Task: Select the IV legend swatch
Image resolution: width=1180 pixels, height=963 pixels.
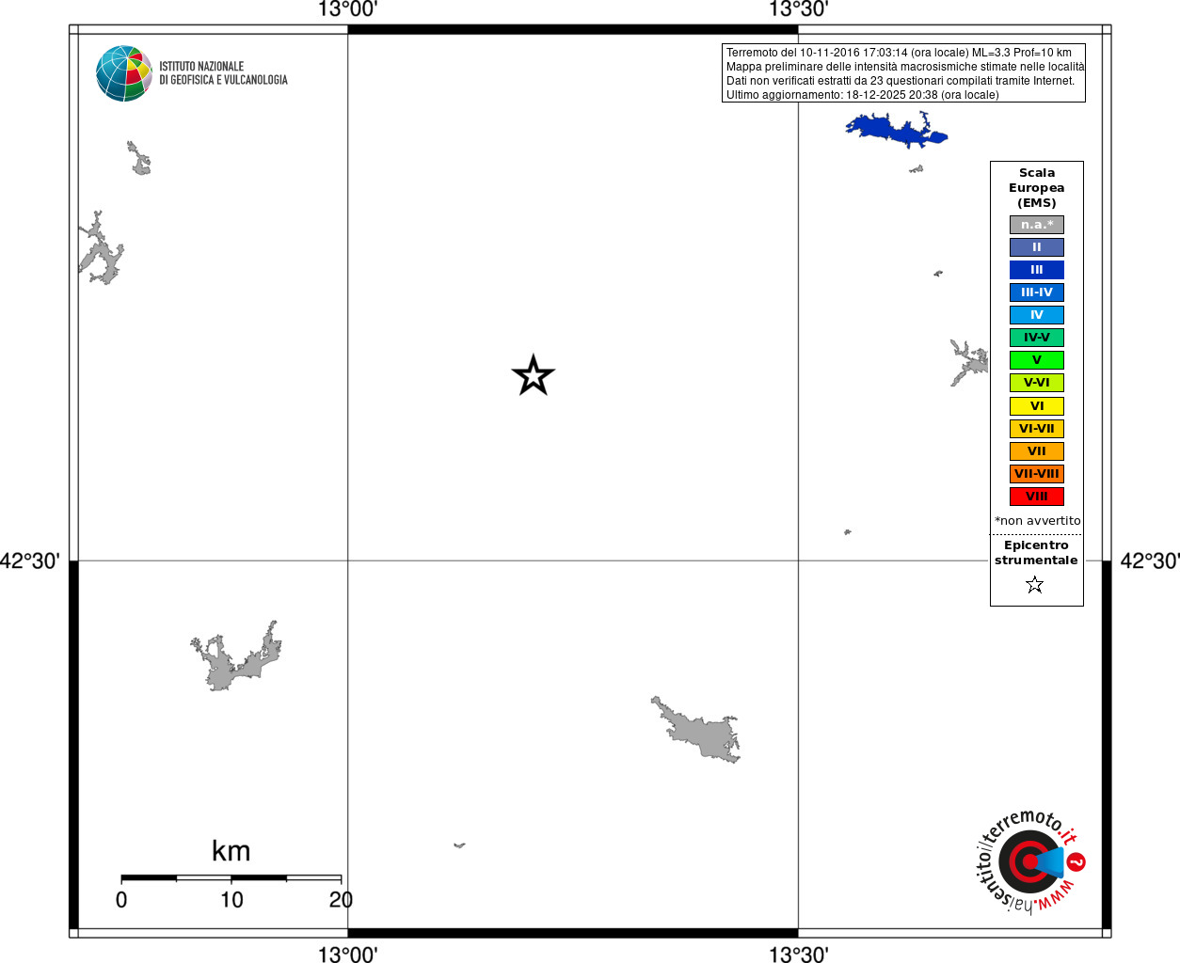Action: [x=1037, y=315]
